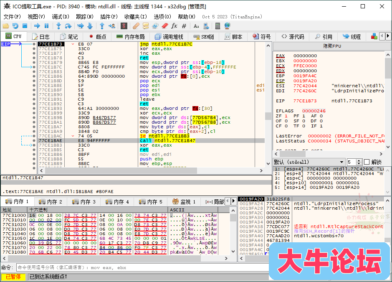Select the EIP register value 77CE1B73
Screen dimensions: 392x282
[305, 101]
